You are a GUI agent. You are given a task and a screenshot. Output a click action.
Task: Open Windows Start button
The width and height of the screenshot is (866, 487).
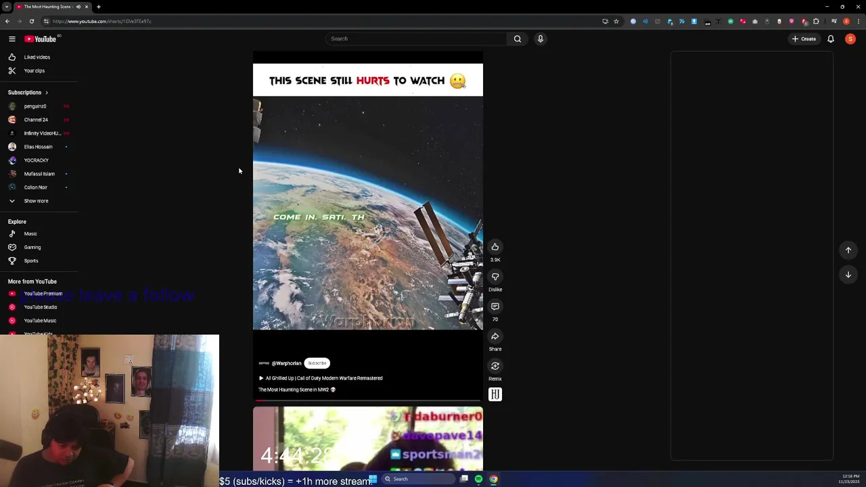point(373,479)
